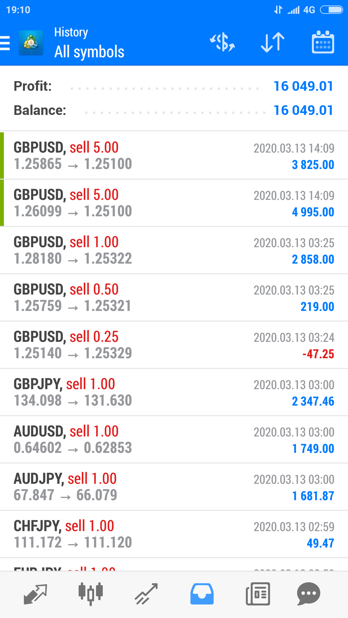
Task: Tap the sort arrows icon
Action: pos(273,43)
